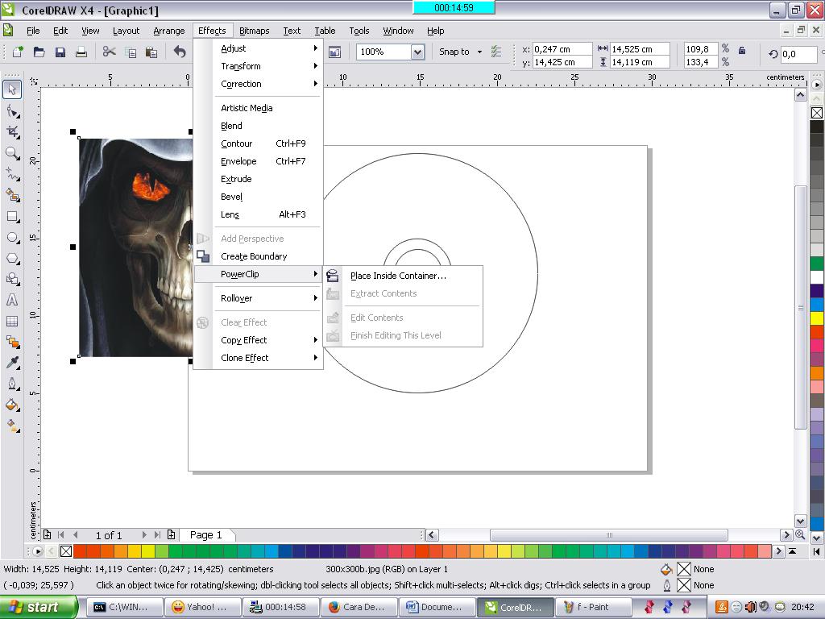Select the Pick tool
This screenshot has height=619, width=825.
[x=11, y=89]
